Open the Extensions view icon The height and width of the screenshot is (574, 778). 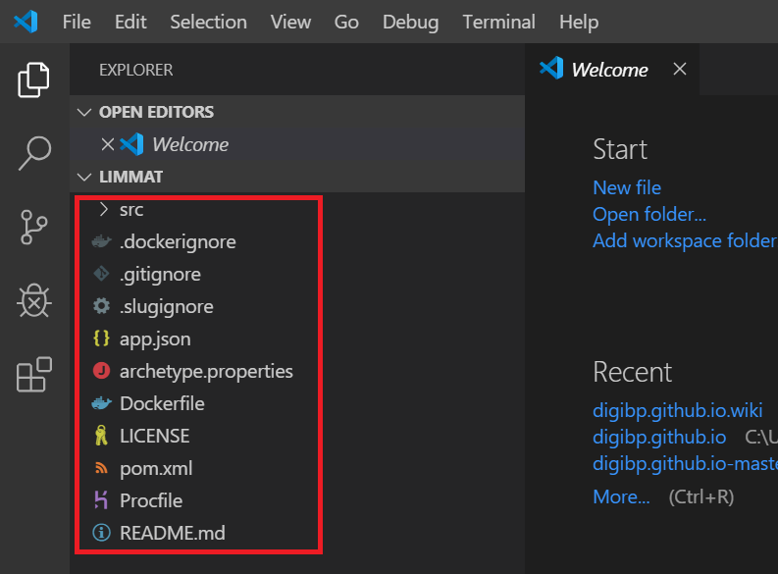[33, 375]
